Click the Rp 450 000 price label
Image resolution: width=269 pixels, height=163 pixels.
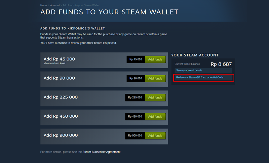[135, 117]
